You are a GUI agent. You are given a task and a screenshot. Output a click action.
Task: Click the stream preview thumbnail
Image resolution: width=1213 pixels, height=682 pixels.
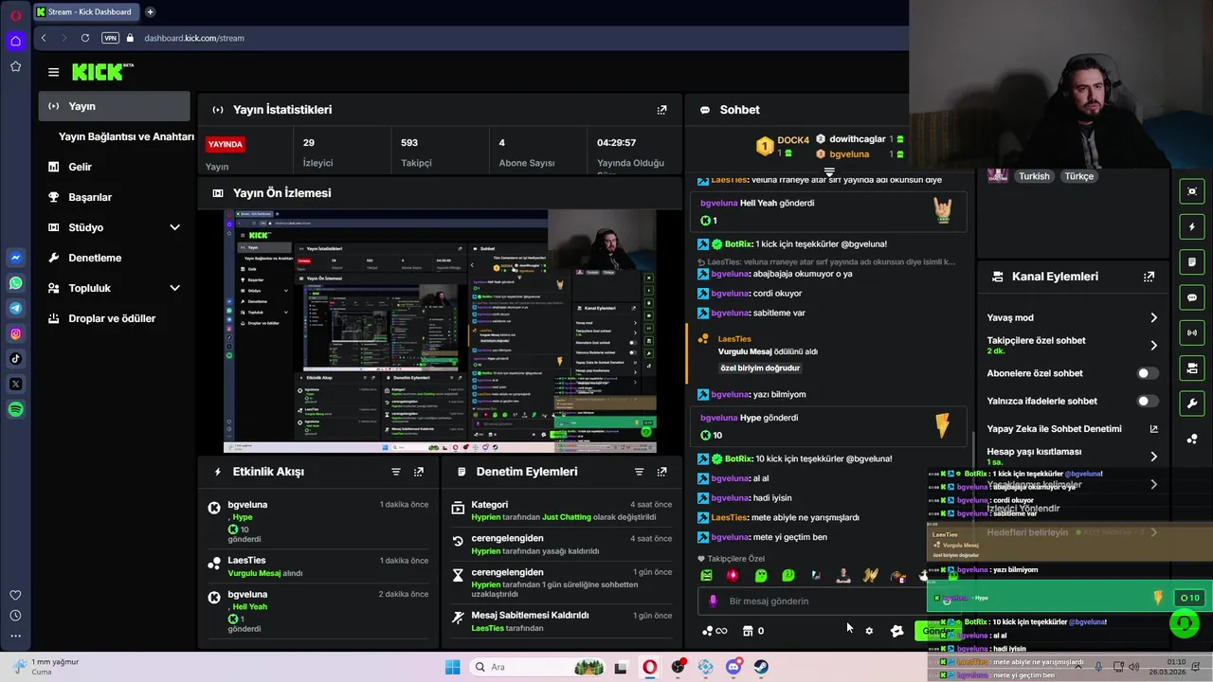(440, 332)
